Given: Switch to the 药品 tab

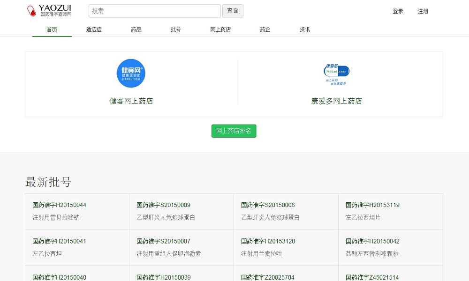Looking at the screenshot, I should [136, 30].
